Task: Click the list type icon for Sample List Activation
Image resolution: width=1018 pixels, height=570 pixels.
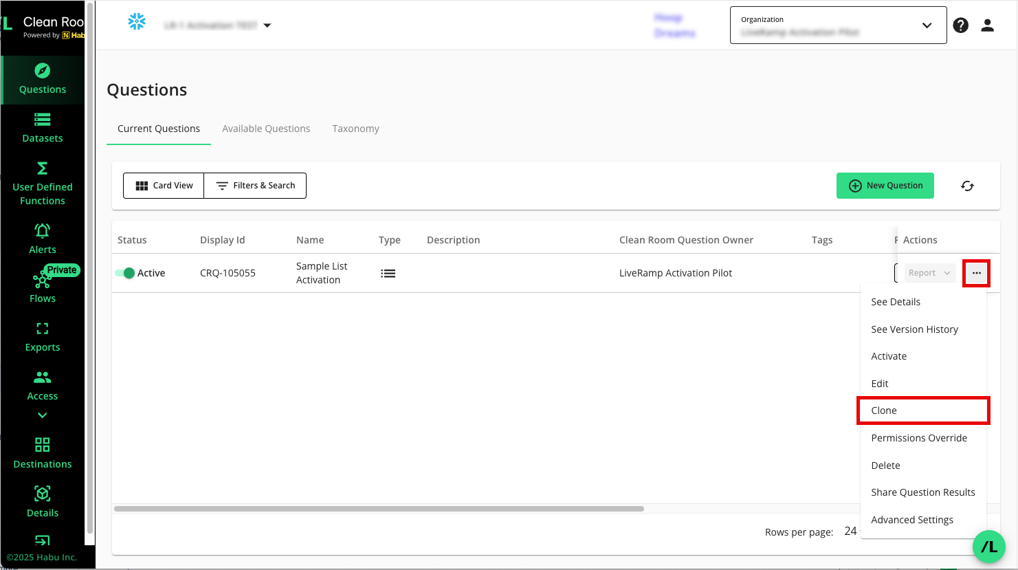Action: tap(388, 274)
